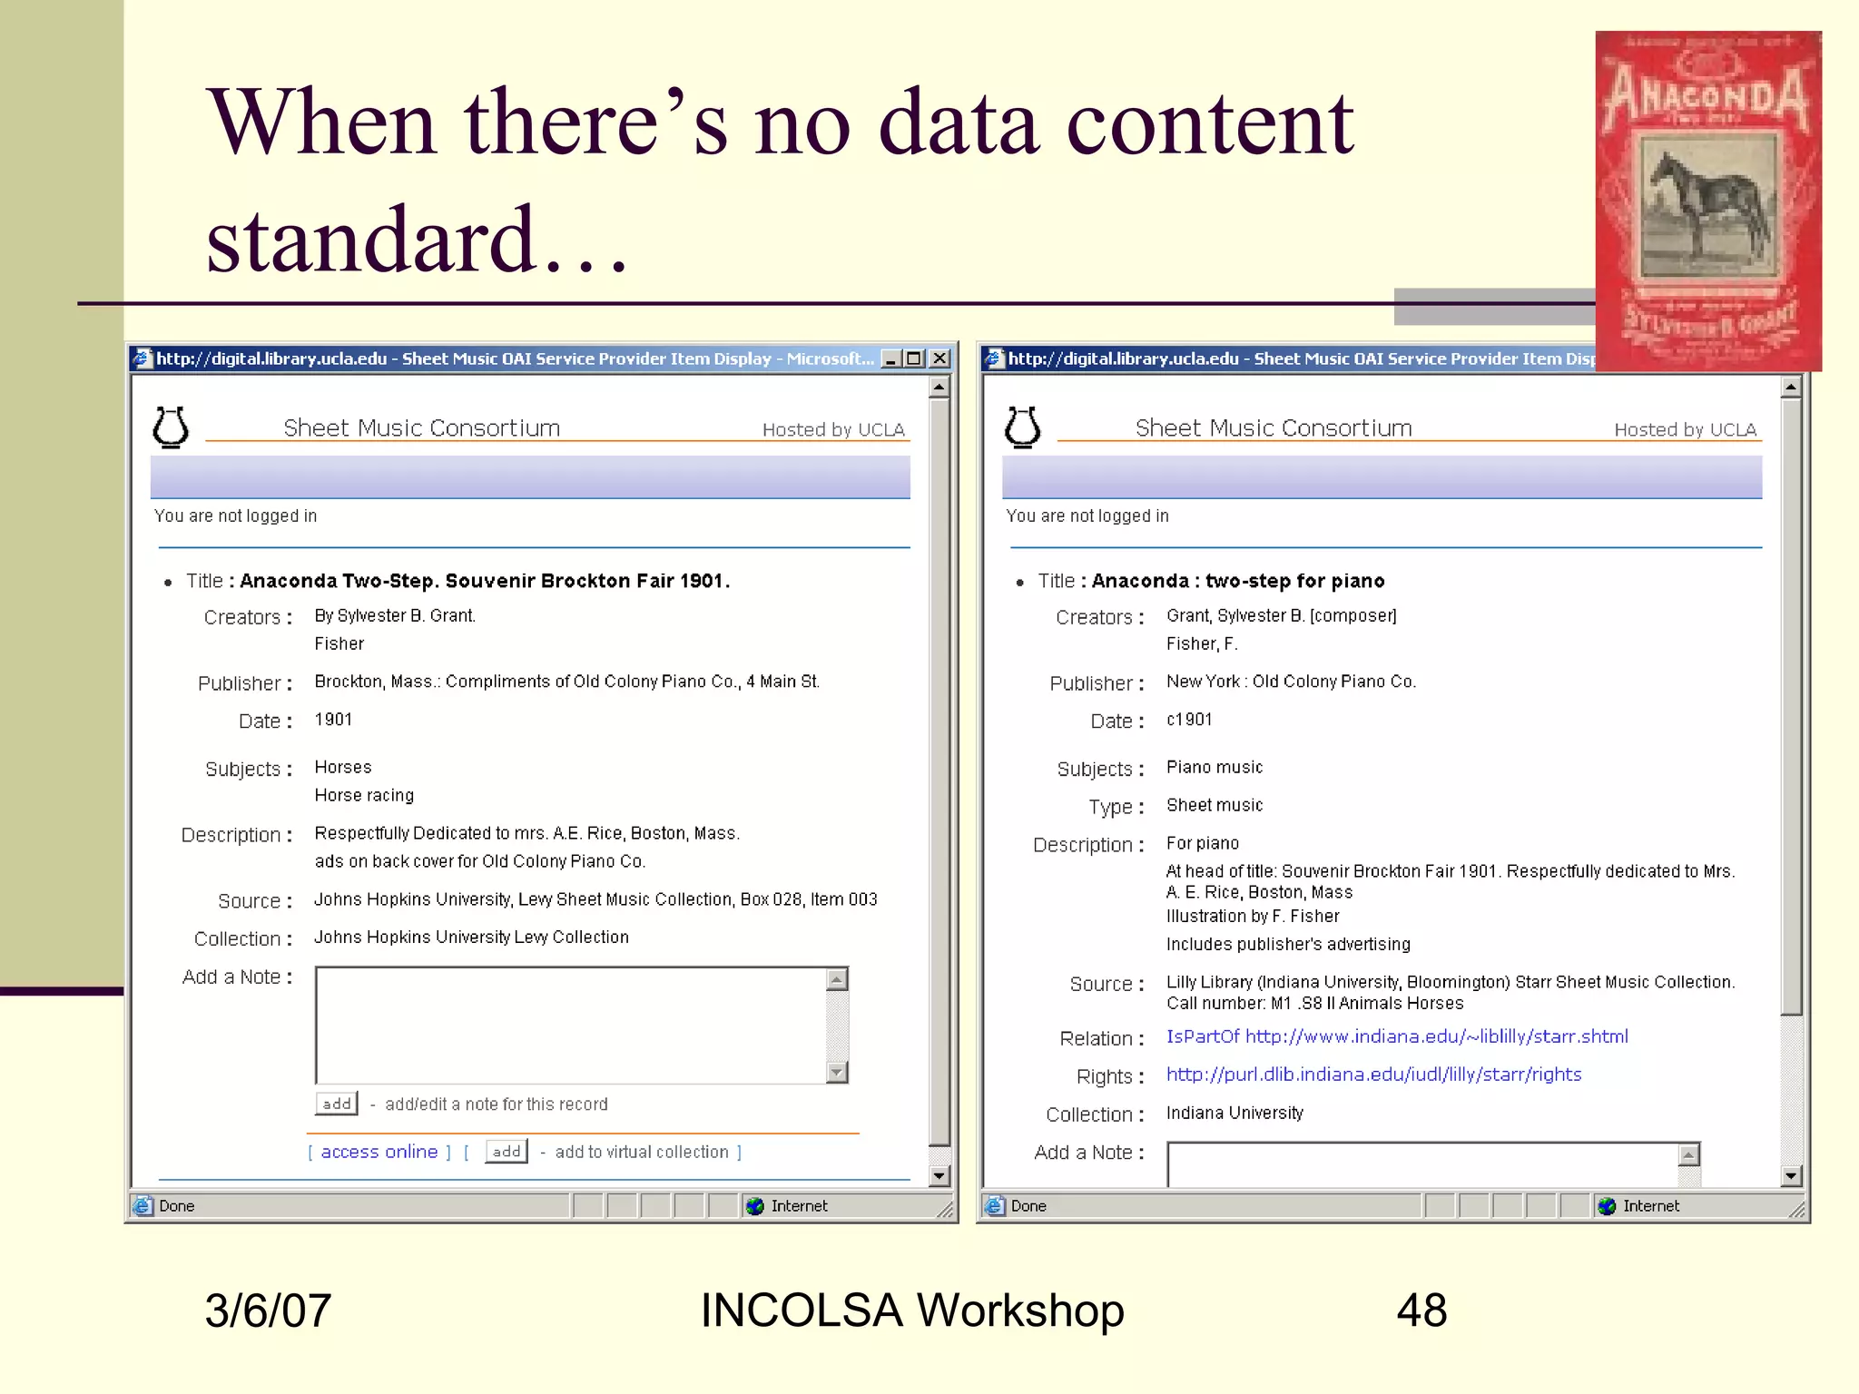Viewport: 1859px width, 1394px height.
Task: Click 'You are not logged in' in right window
Action: click(x=1087, y=515)
